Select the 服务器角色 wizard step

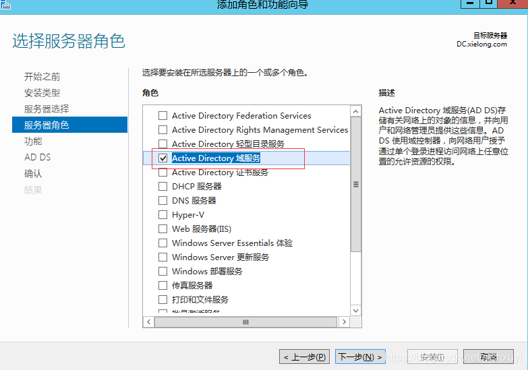(x=69, y=125)
